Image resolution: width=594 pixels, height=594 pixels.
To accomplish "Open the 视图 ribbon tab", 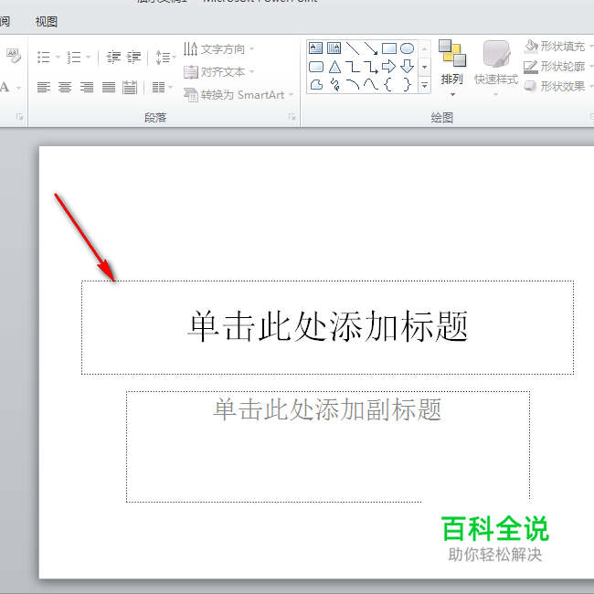I will (47, 22).
